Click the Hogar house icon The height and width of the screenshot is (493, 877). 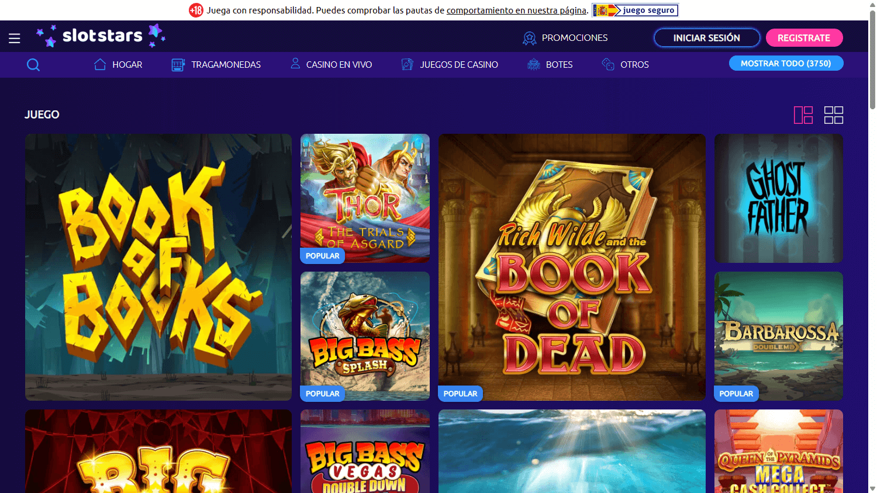100,64
